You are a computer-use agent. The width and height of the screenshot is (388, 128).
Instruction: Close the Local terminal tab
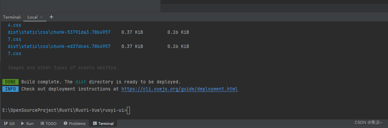click(x=41, y=17)
